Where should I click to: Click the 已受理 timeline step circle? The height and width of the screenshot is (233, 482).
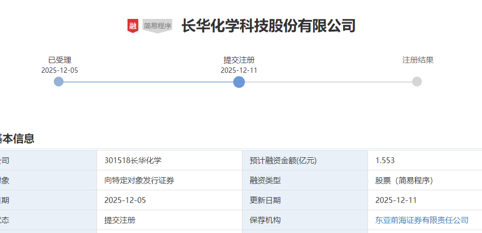59,82
